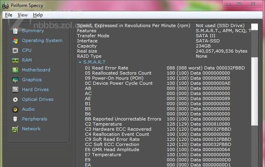View Motherboard details
Image resolution: width=265 pixels, height=167 pixels.
(x=36, y=70)
